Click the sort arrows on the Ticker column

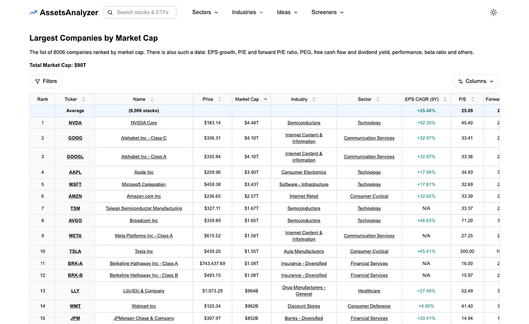84,99
